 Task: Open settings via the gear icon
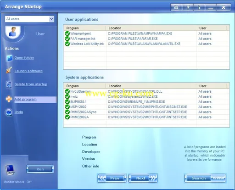pyautogui.click(x=176, y=7)
